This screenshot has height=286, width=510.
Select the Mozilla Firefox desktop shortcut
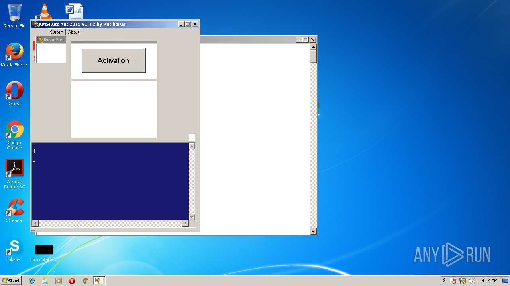pos(14,55)
